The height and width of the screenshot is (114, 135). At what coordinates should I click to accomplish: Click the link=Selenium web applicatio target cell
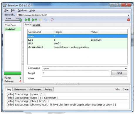point(72,47)
